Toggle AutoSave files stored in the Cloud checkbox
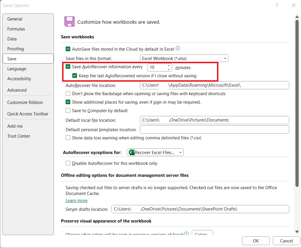The height and width of the screenshot is (248, 301). (68, 49)
